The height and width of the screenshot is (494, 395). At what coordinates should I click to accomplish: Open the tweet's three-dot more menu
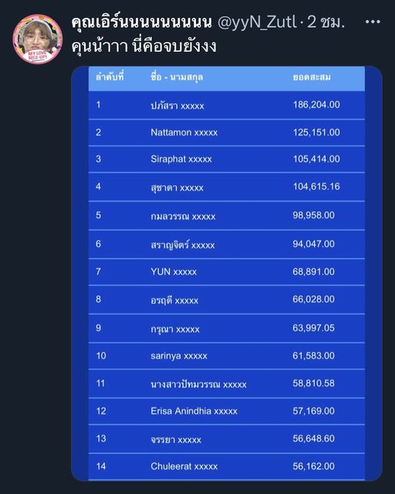pyautogui.click(x=373, y=22)
